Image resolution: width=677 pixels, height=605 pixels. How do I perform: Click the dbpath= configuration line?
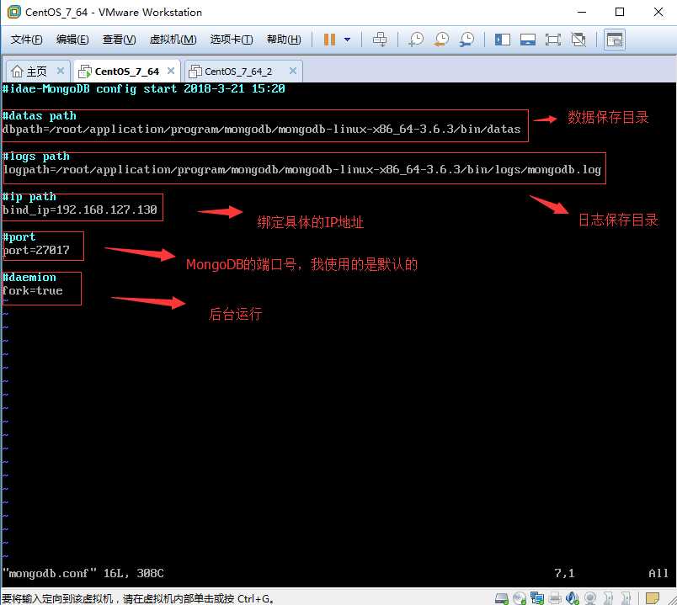[261, 130]
